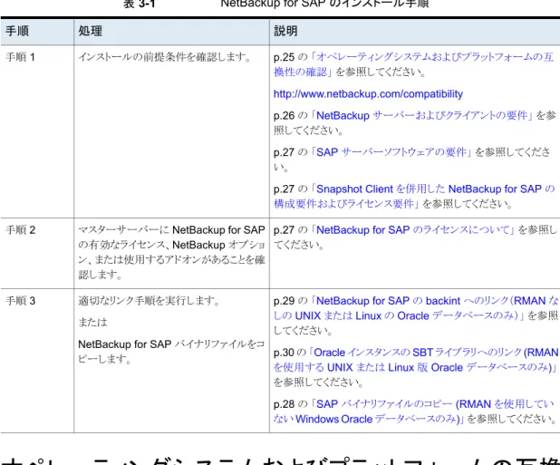
Task: Click the p.30 page reference
Action: point(284,353)
